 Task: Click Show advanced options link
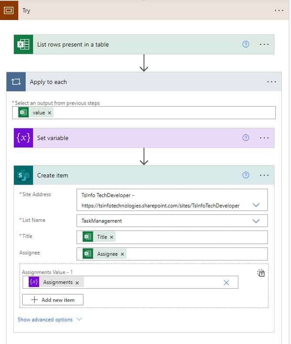click(45, 320)
